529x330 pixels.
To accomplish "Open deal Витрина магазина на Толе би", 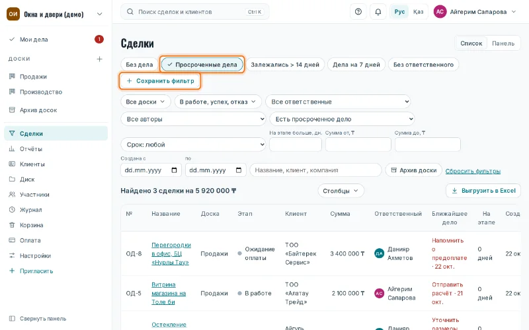I will point(169,293).
